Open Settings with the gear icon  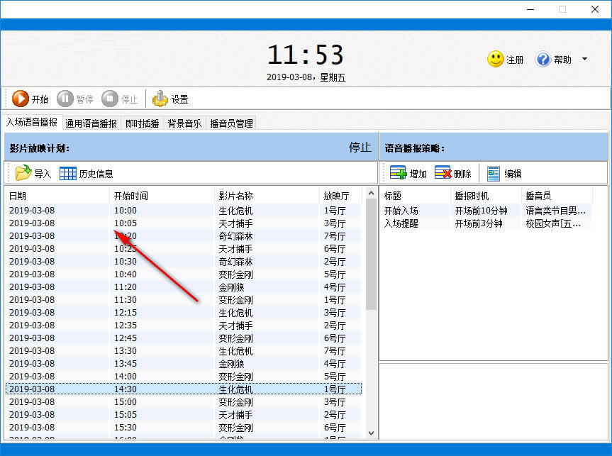coord(160,99)
